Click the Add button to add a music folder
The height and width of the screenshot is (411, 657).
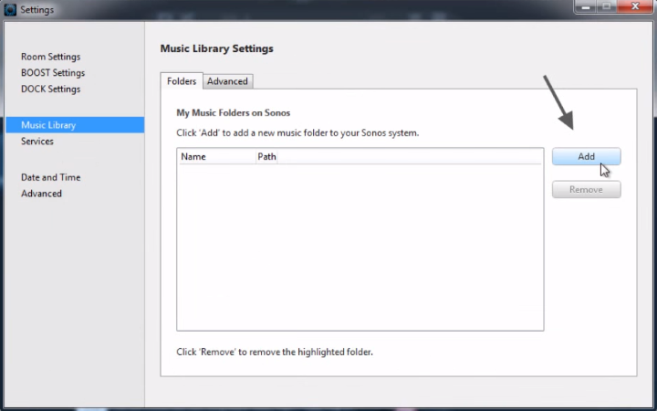586,156
